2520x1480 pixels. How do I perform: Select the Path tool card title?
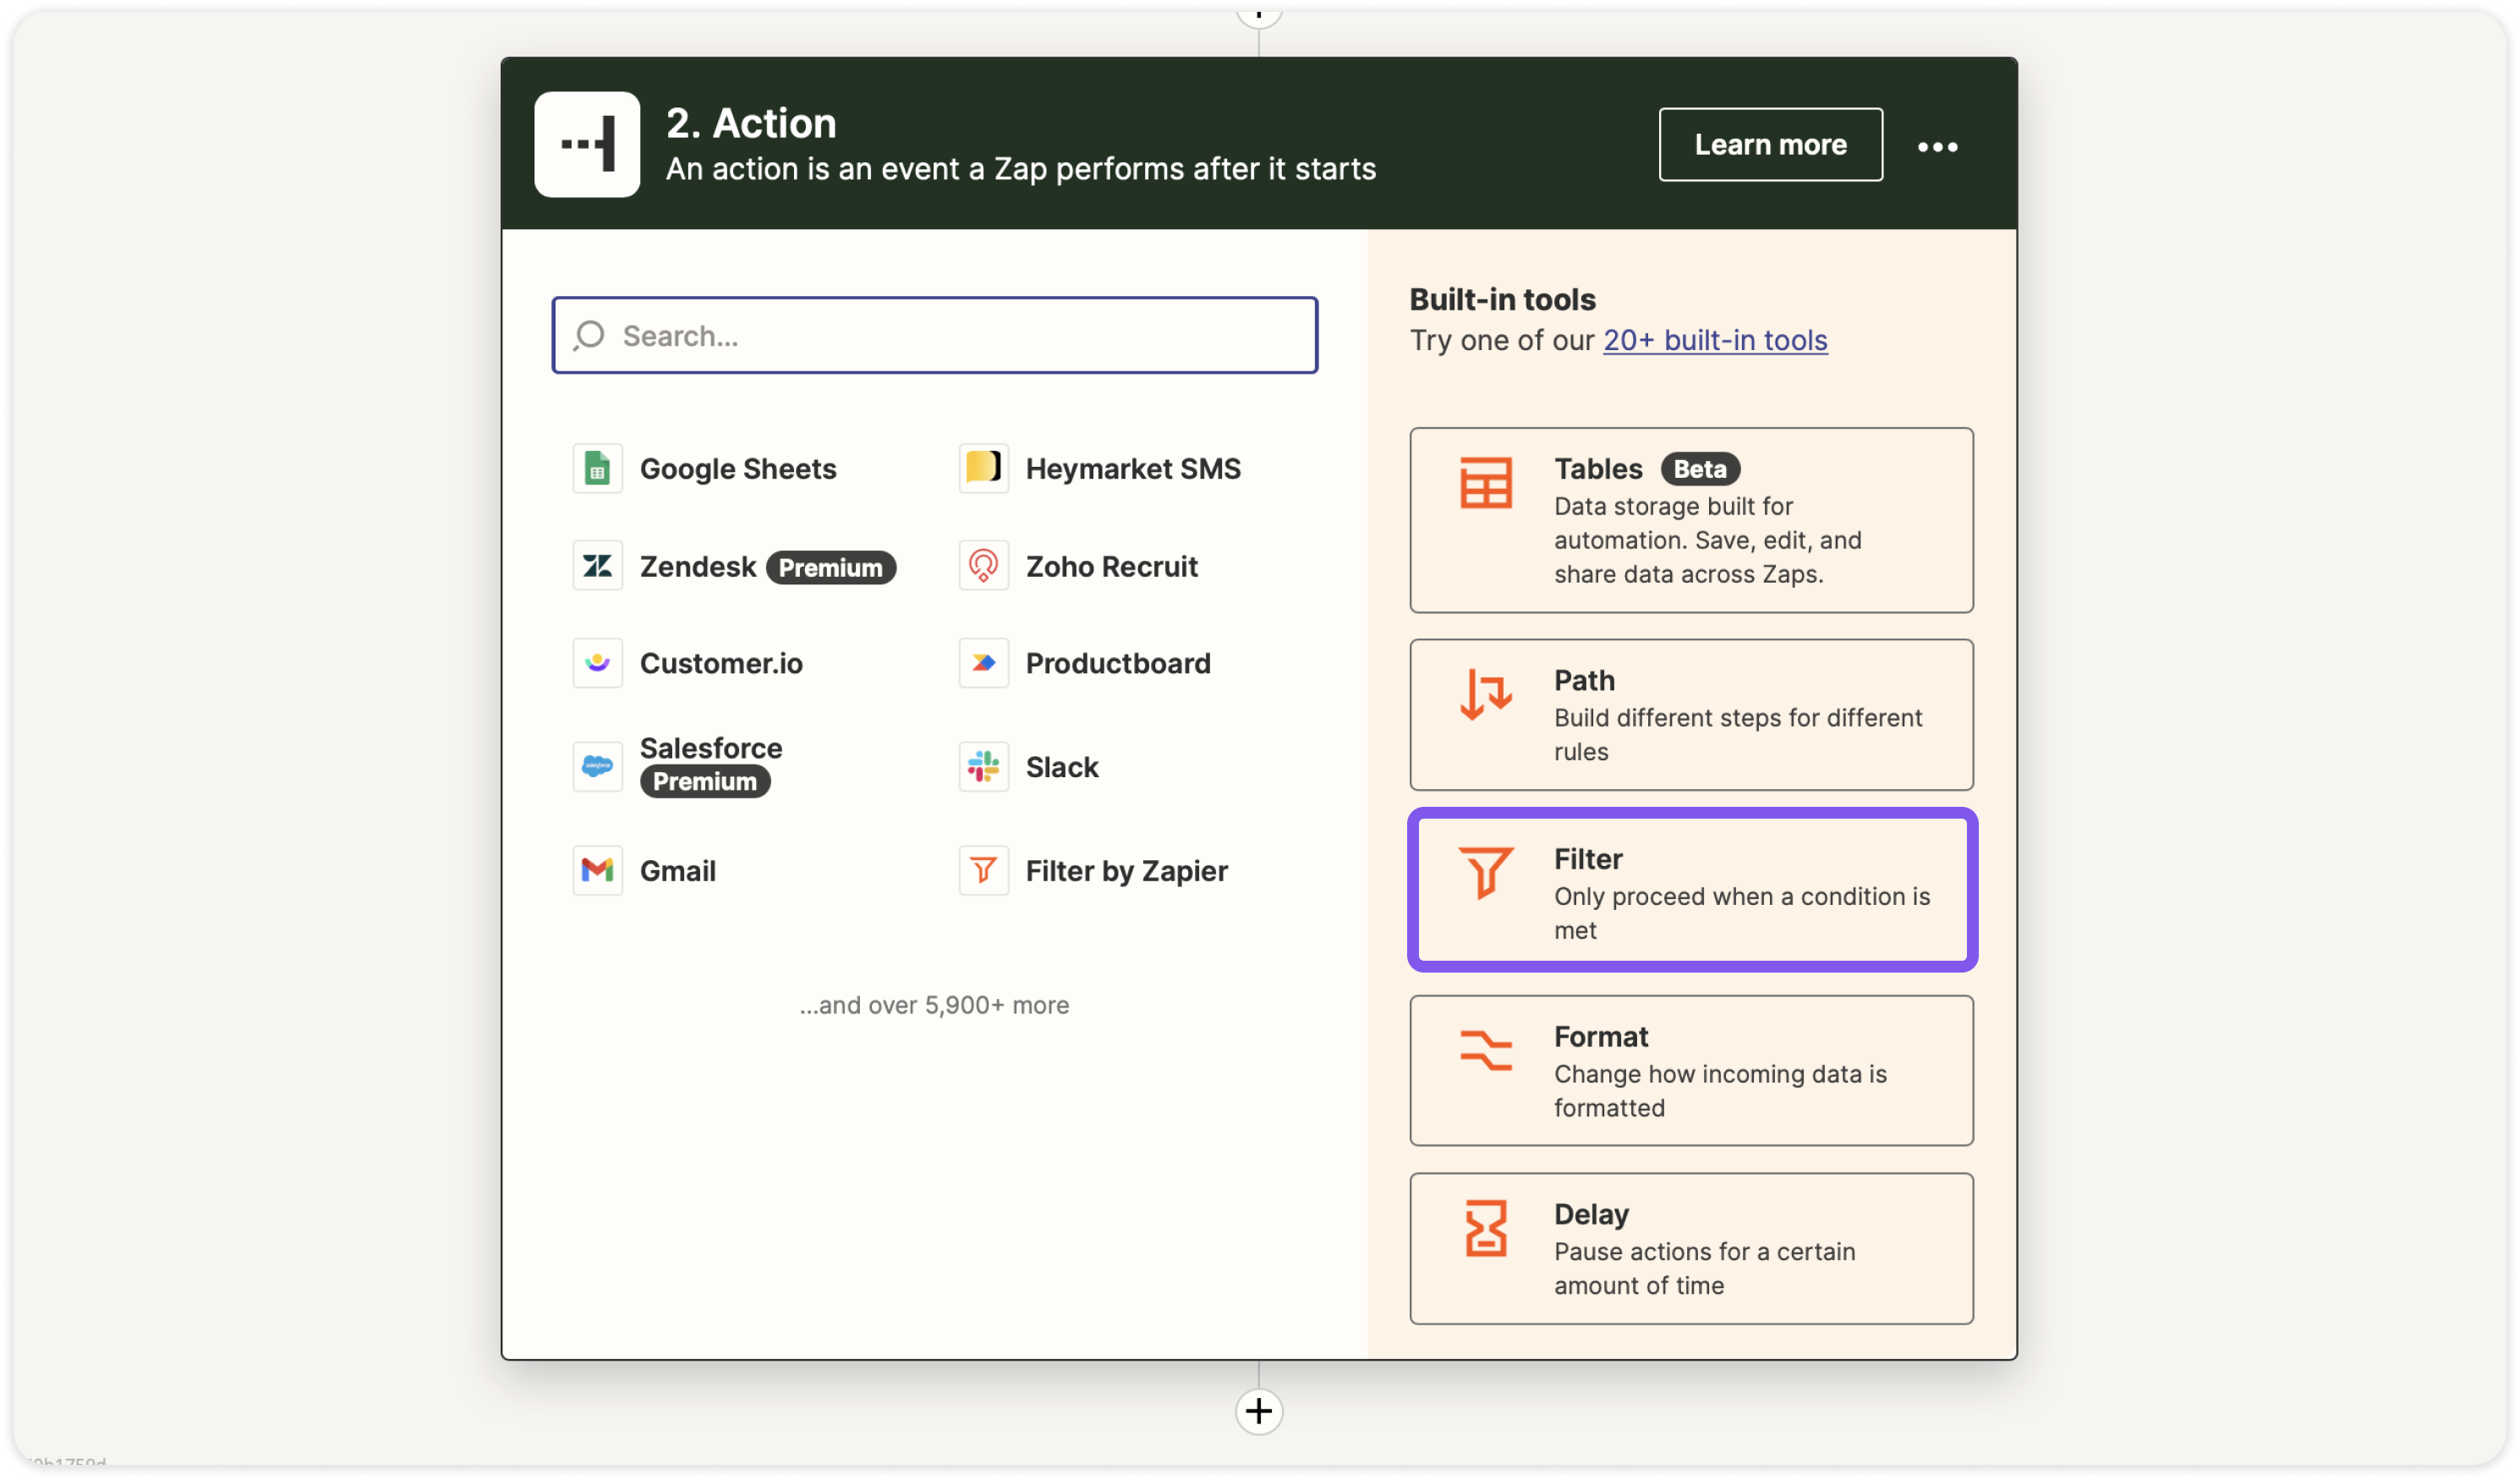[1584, 681]
